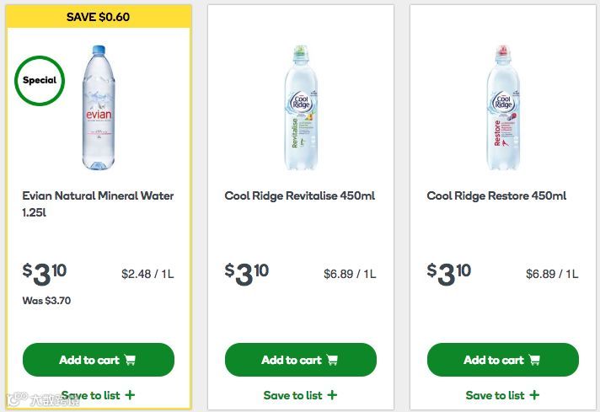This screenshot has height=412, width=600.
Task: Add Cool Ridge Restore 450ml to cart
Action: (502, 360)
